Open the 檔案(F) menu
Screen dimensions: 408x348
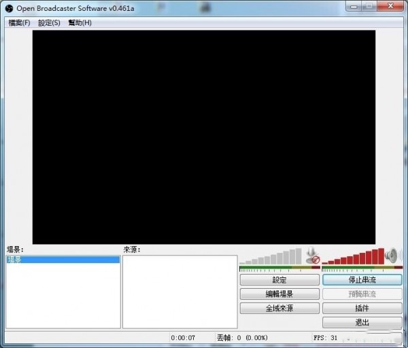[19, 22]
